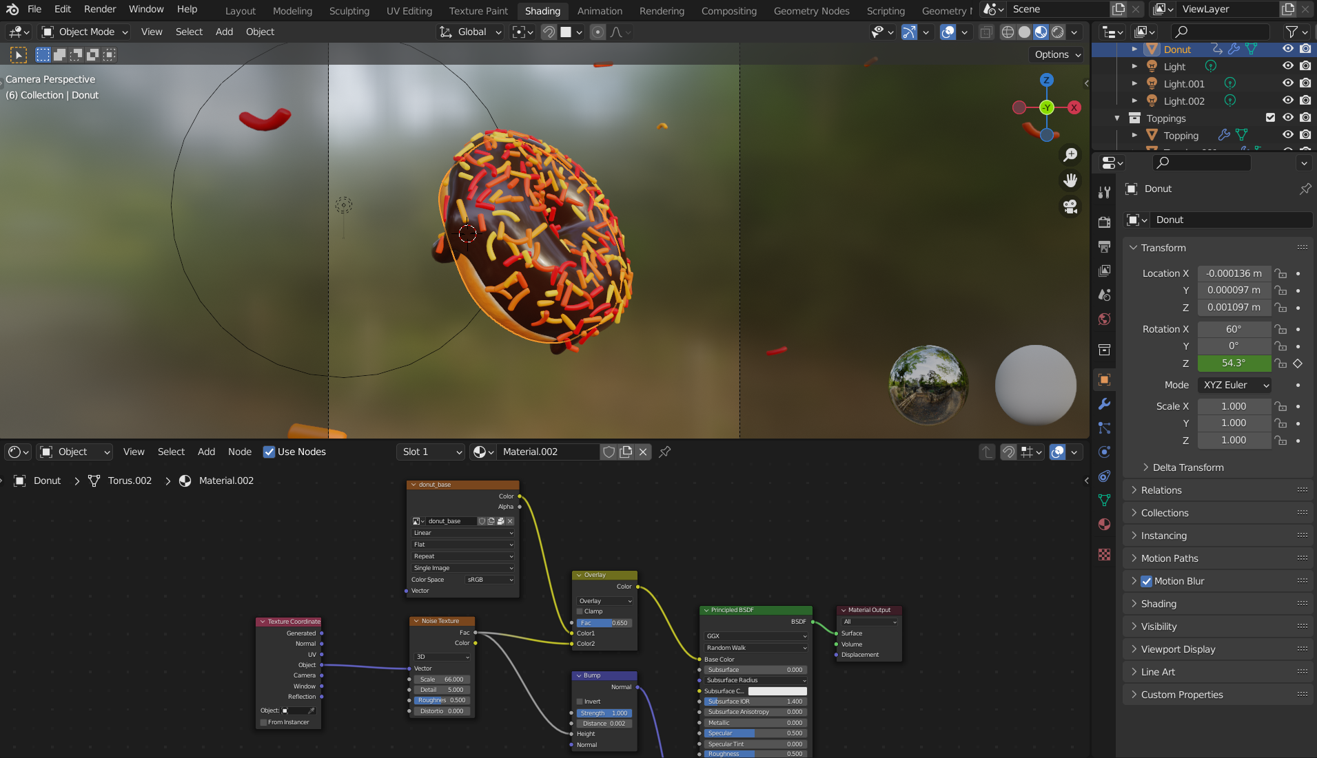
Task: Pin the Donut properties context
Action: click(1305, 189)
